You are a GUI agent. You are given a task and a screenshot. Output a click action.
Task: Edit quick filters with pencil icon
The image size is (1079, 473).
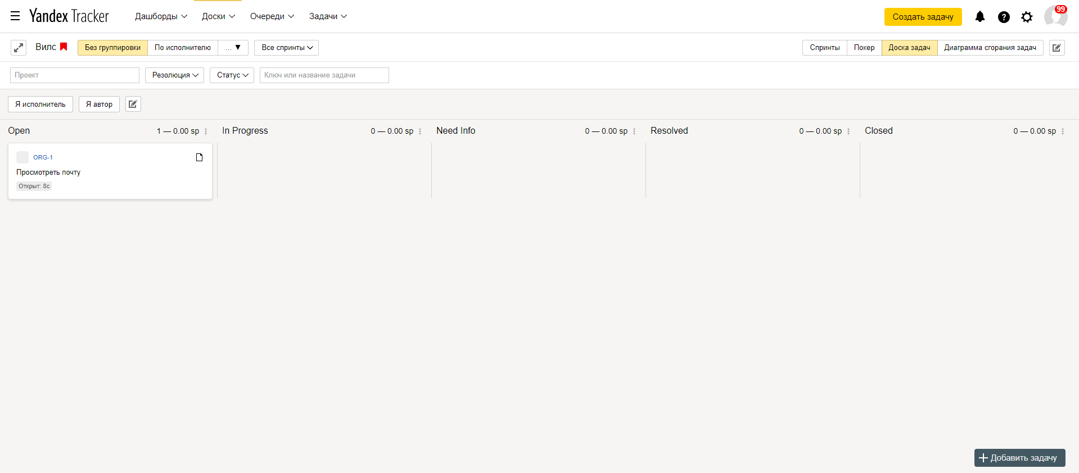(x=133, y=104)
